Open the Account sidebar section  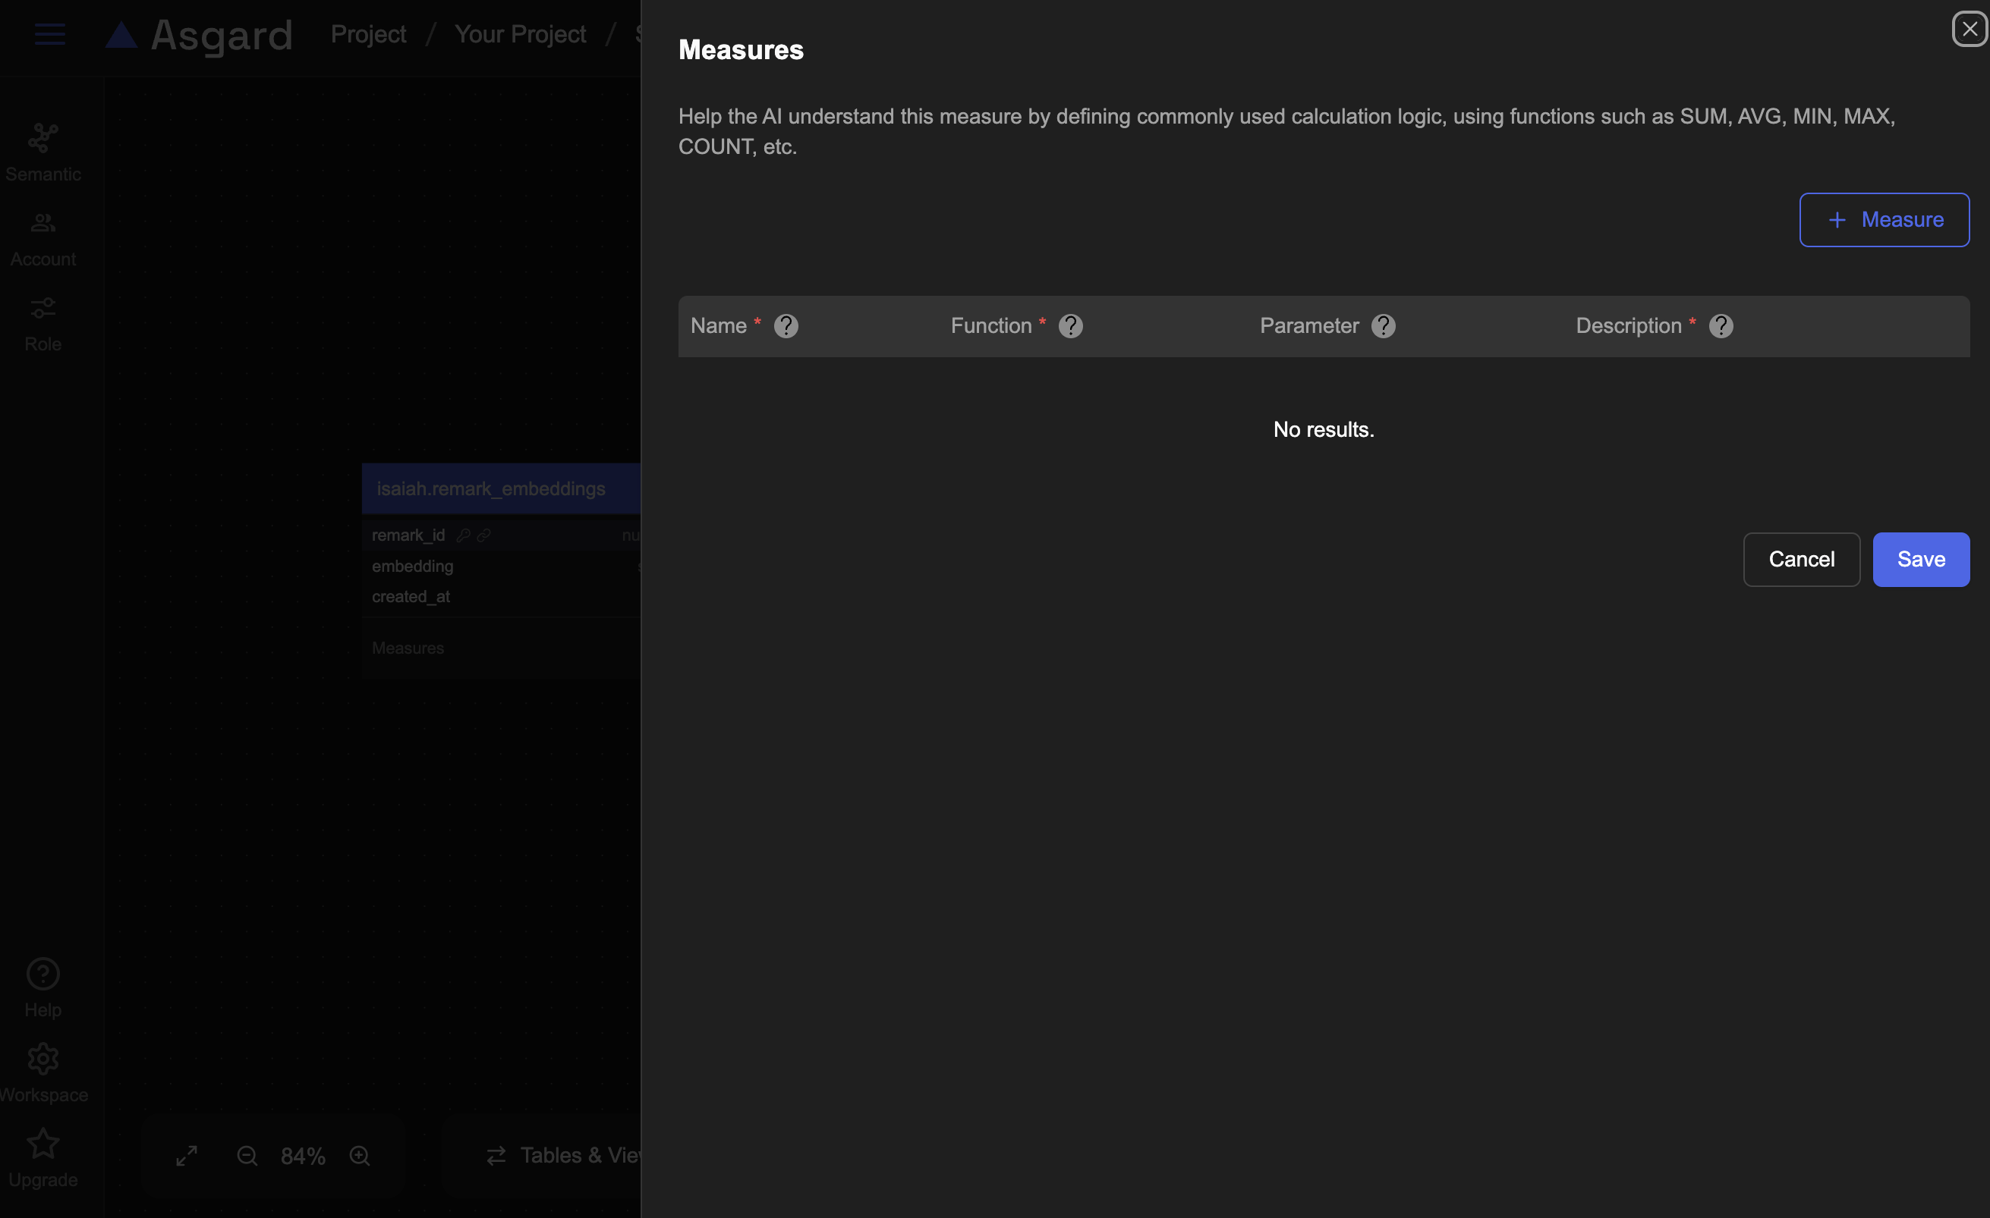[43, 237]
